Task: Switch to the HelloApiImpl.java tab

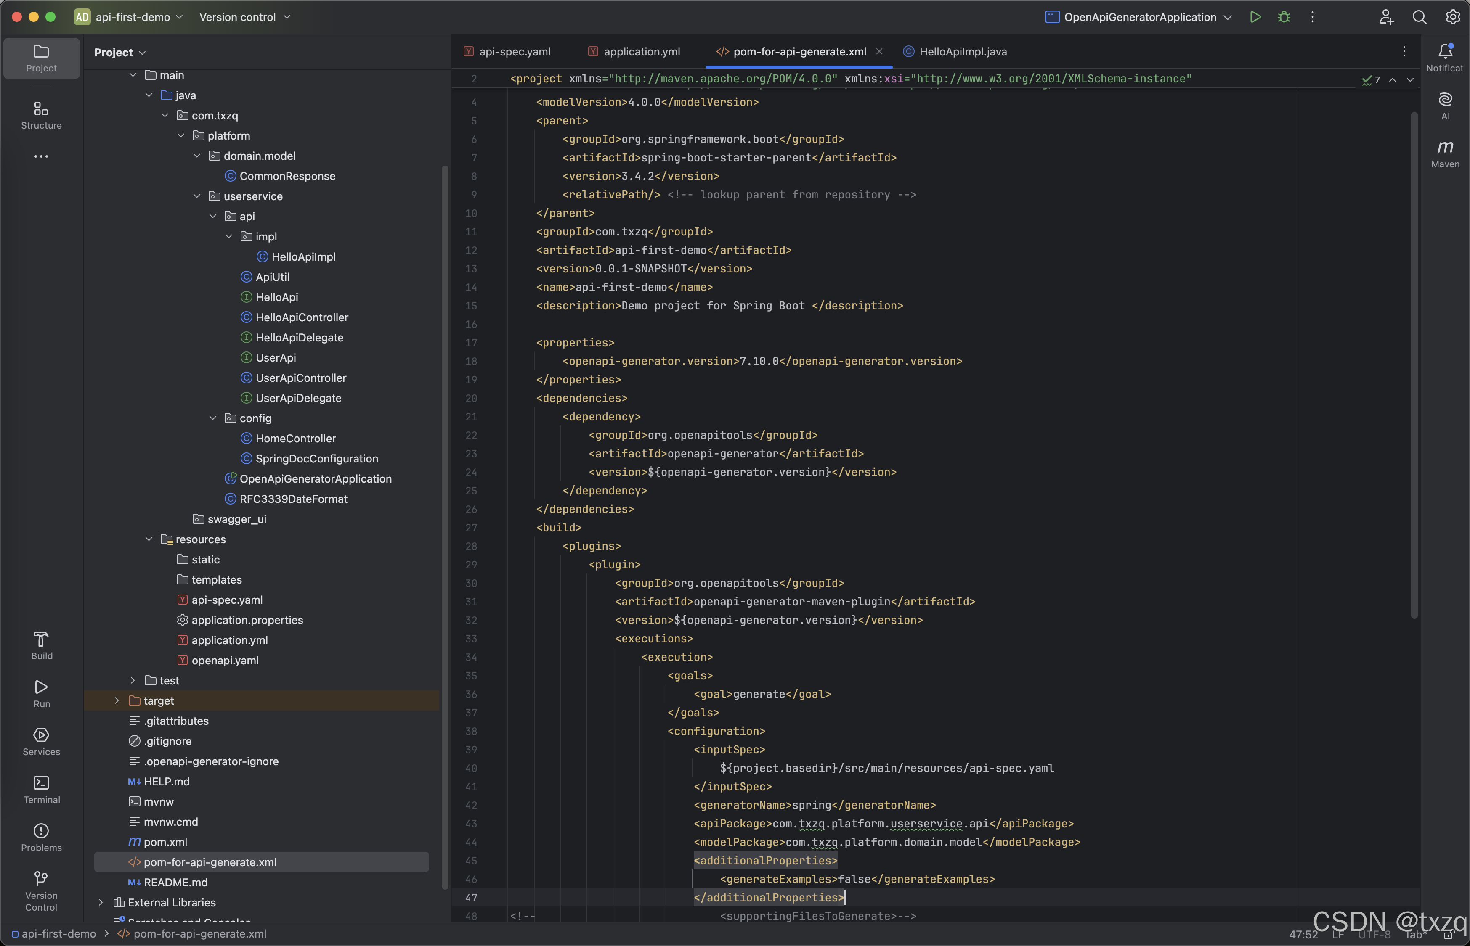Action: coord(962,52)
